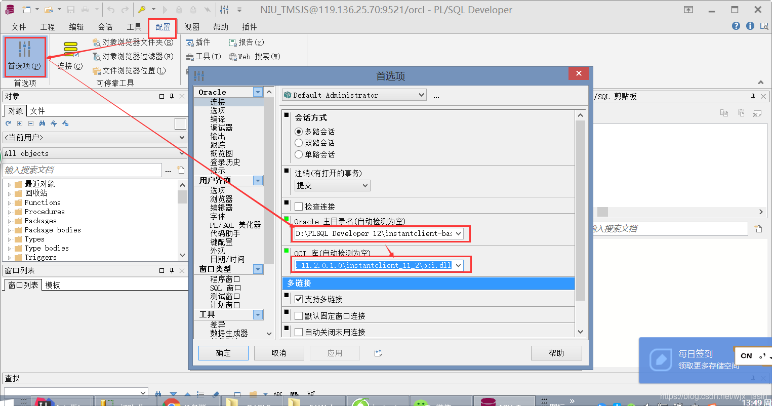Open the Session (会话) menu
772x406 pixels.
coord(105,27)
